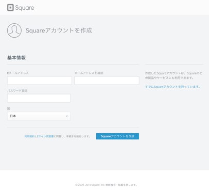Focus the パスワード設定 input field

tap(39, 98)
